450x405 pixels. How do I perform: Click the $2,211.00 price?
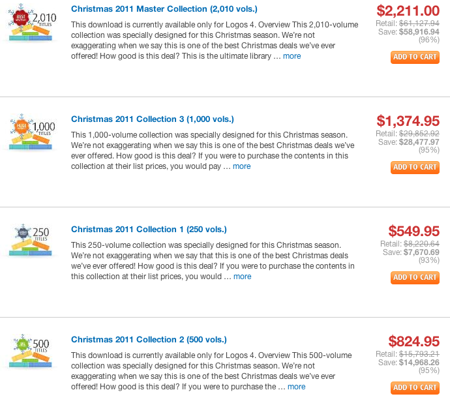click(x=408, y=10)
